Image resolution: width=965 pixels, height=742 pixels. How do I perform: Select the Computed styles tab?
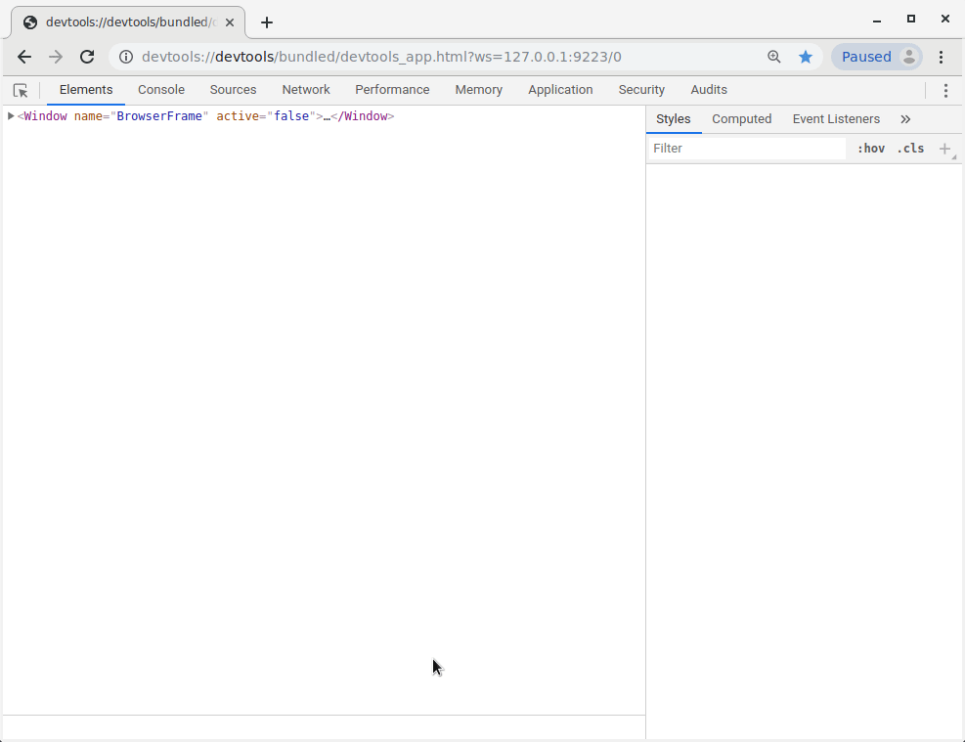[741, 119]
